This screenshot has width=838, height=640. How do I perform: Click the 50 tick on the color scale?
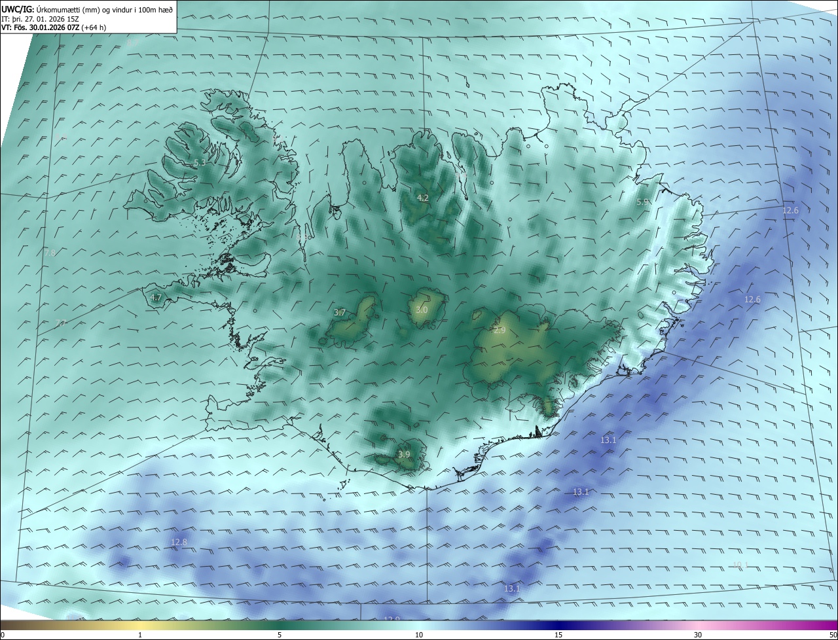833,635
